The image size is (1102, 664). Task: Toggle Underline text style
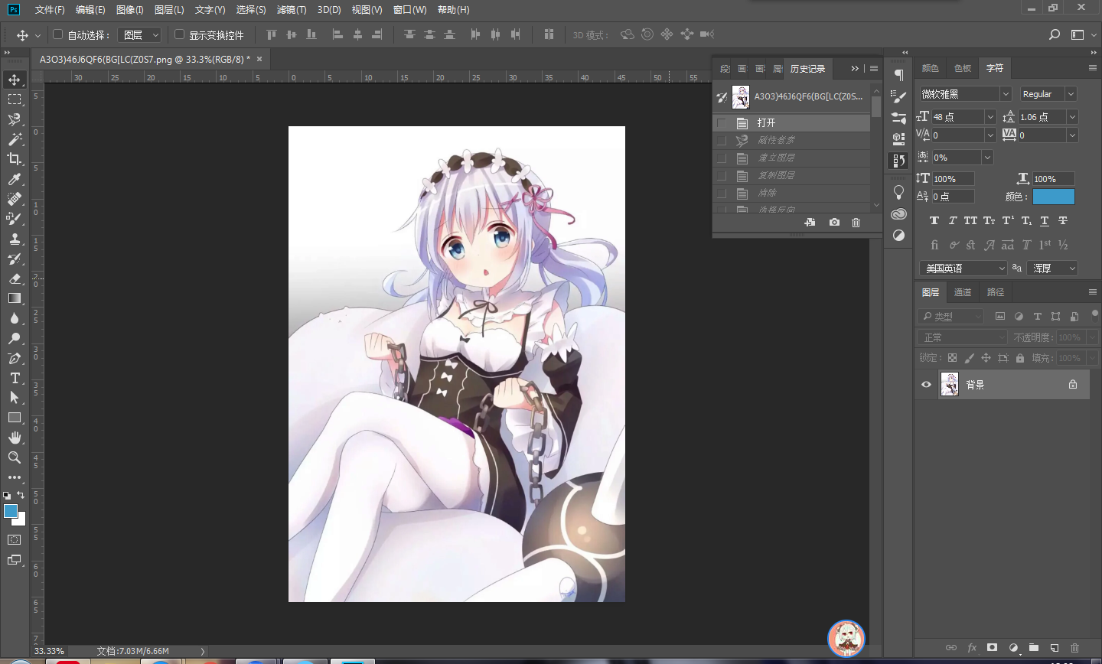(x=1045, y=220)
